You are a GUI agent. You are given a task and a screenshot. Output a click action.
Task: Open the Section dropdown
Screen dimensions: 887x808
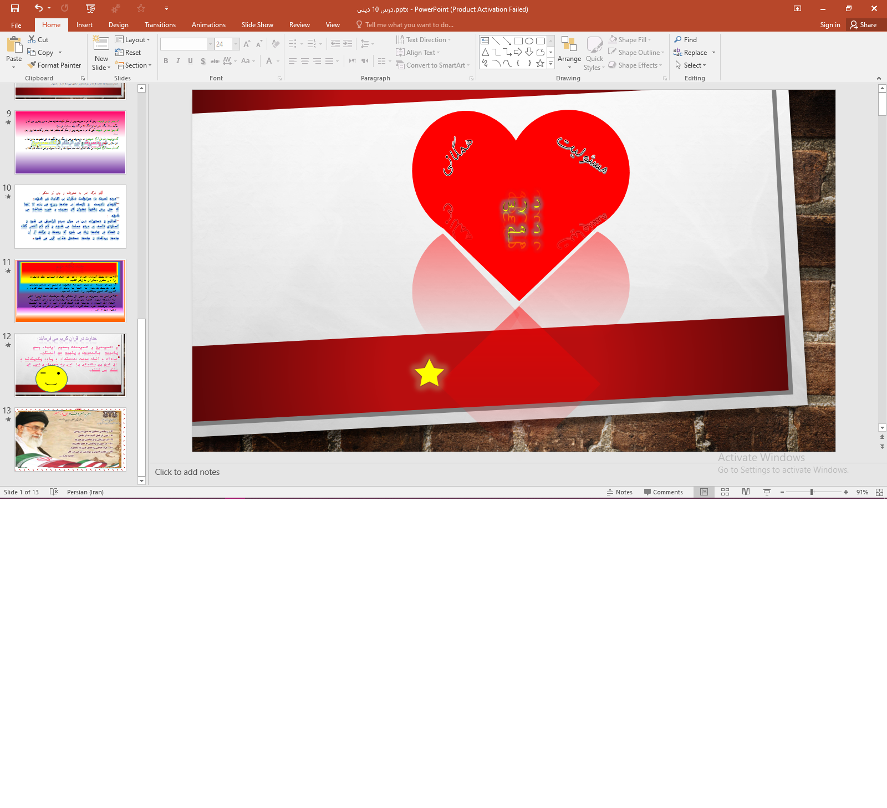(x=133, y=65)
